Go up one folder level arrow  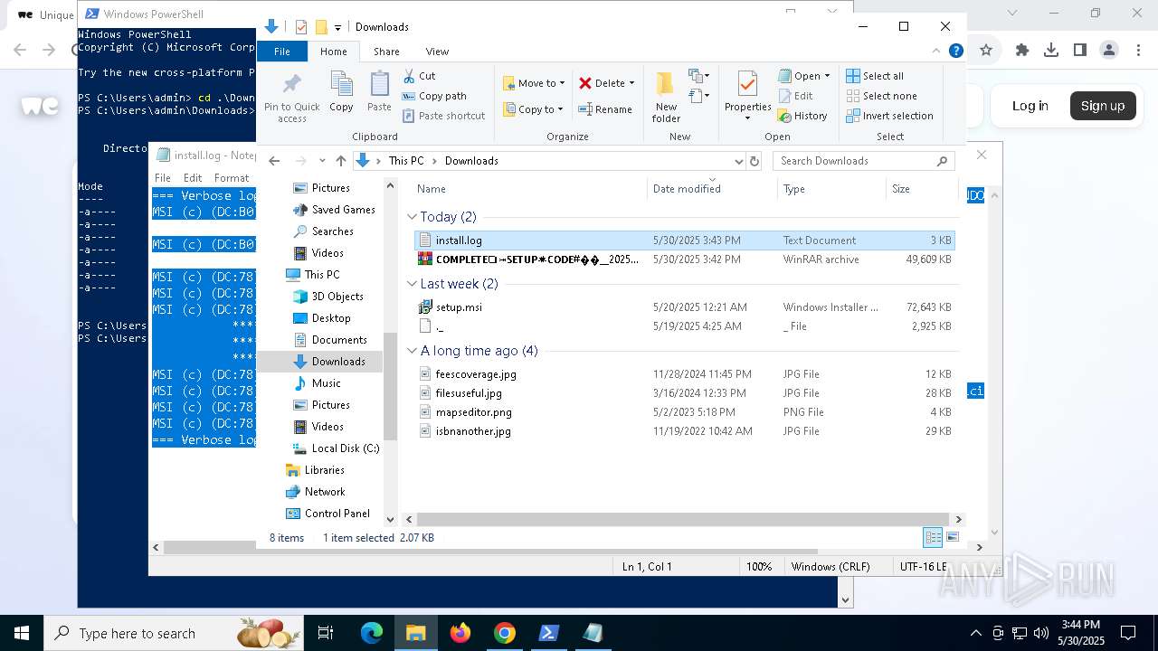coord(341,161)
